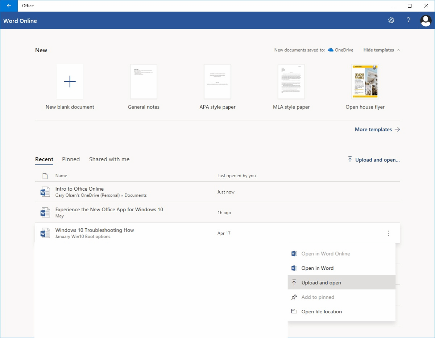
Task: Open the account profile icon
Action: pyautogui.click(x=426, y=21)
